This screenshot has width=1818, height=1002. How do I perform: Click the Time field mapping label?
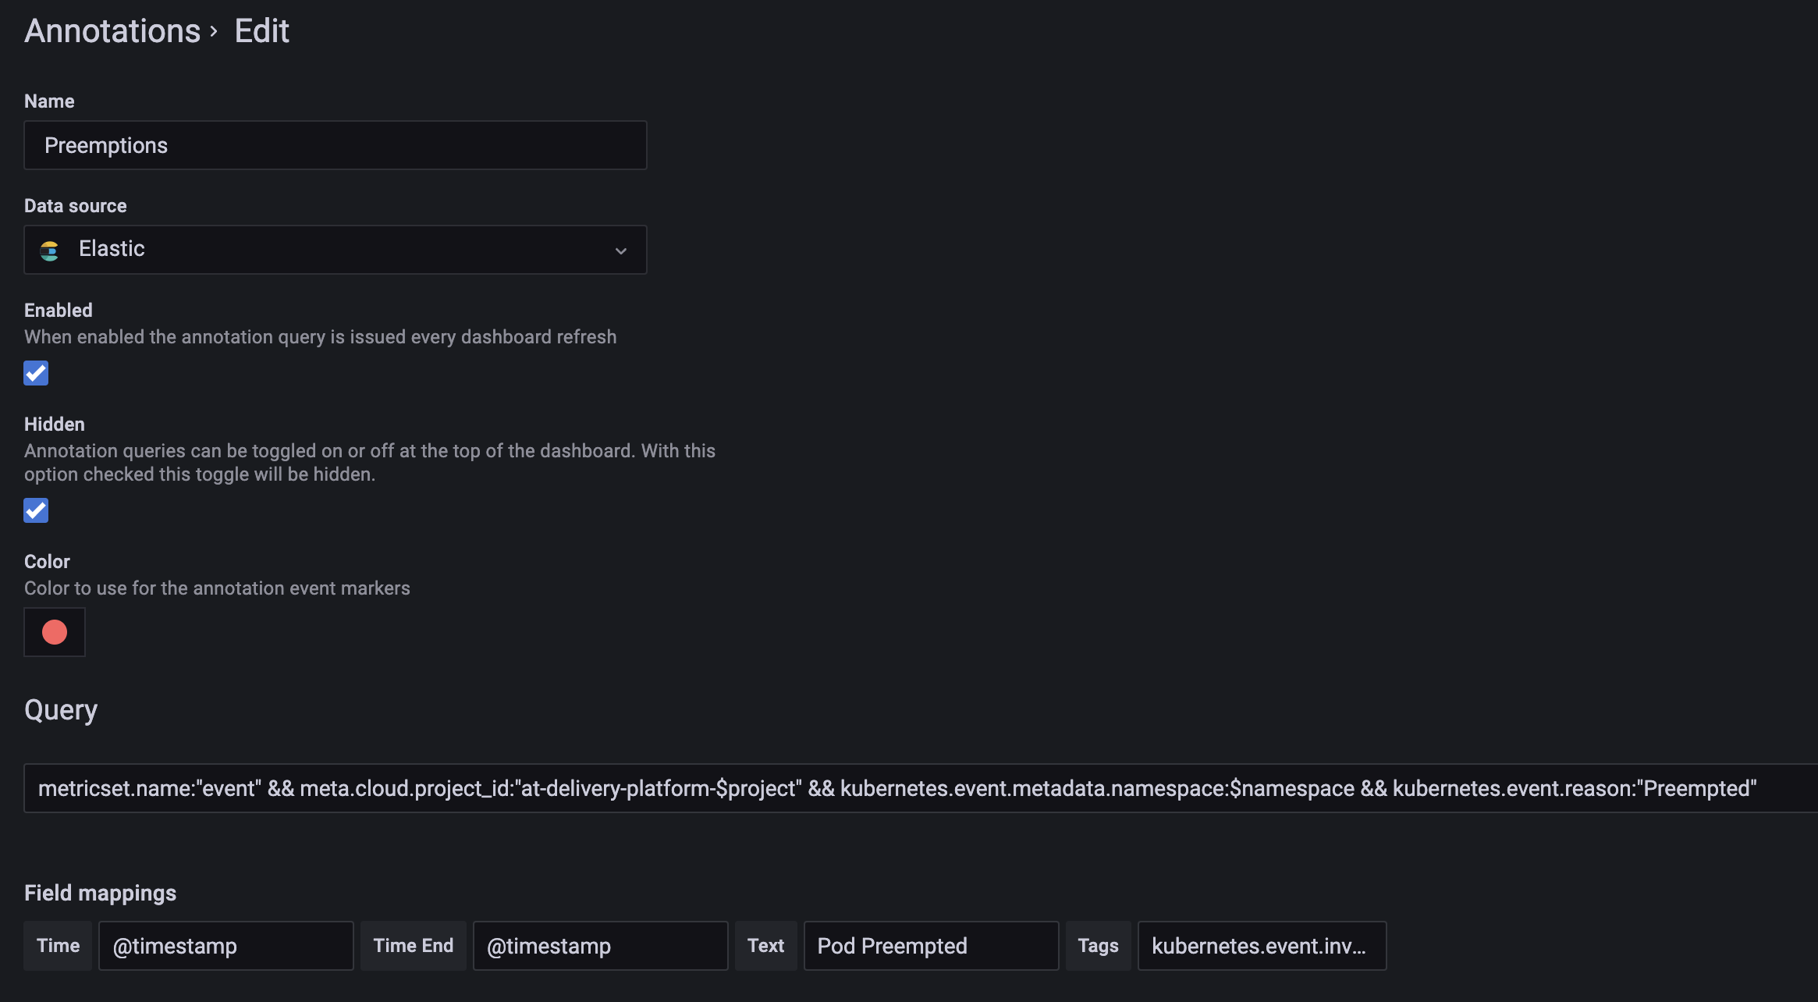point(57,945)
